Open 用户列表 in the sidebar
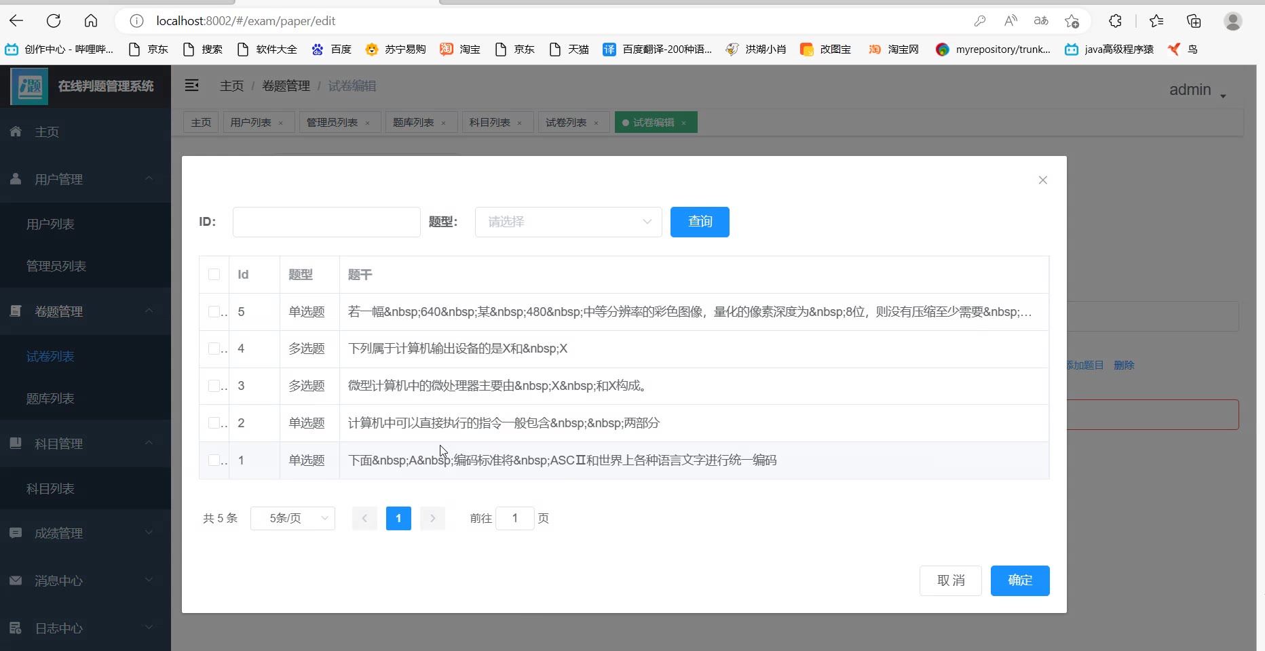This screenshot has height=651, width=1265. 86,224
